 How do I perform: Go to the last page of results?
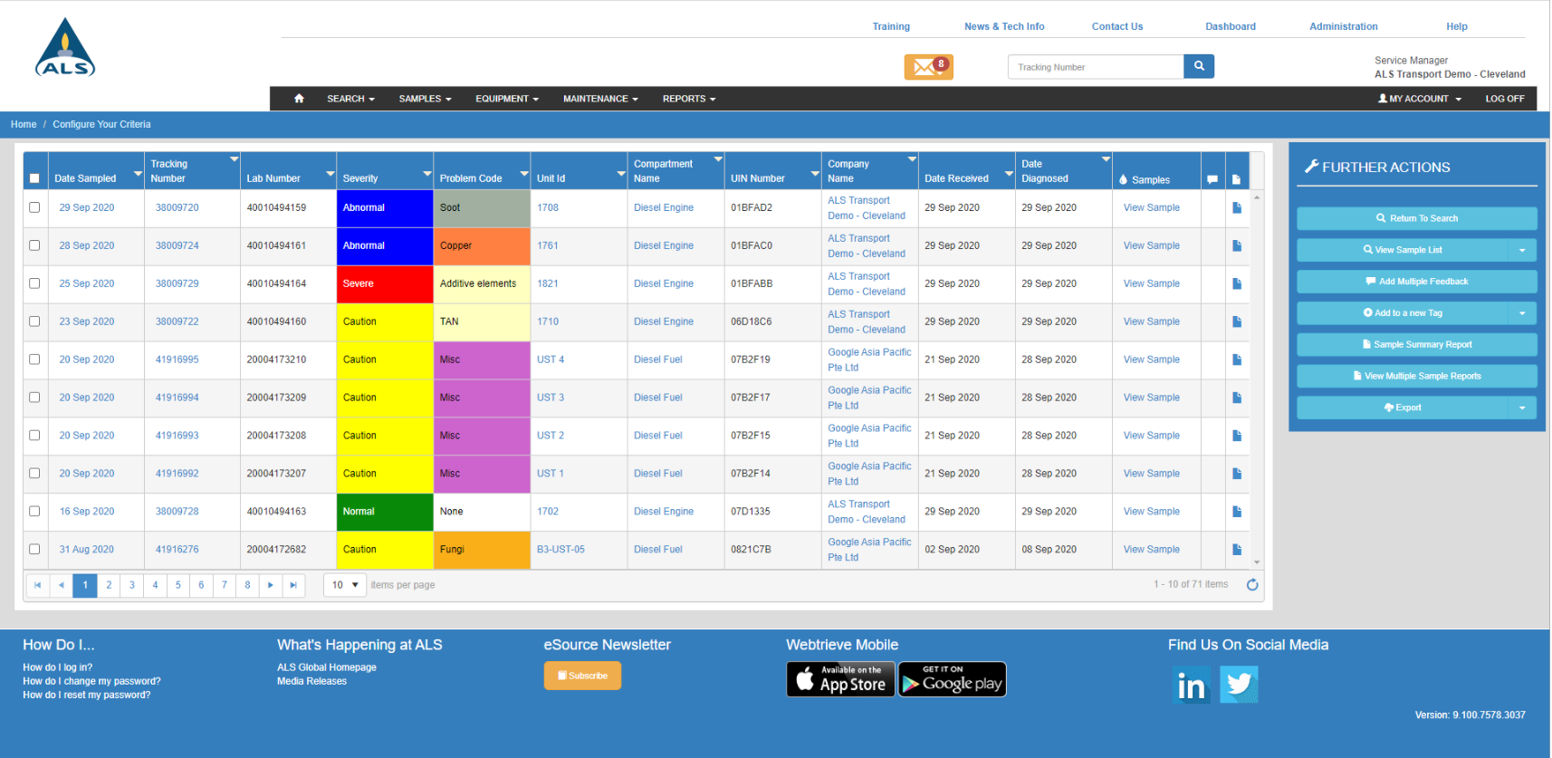293,585
